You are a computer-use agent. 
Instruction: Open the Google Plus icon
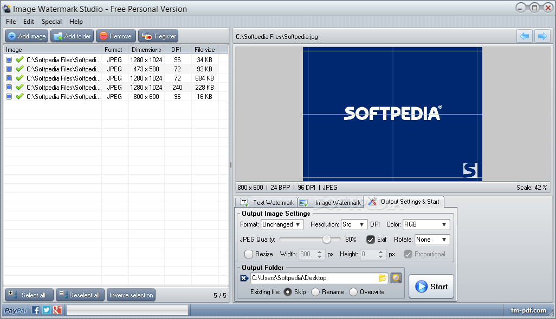tap(57, 310)
